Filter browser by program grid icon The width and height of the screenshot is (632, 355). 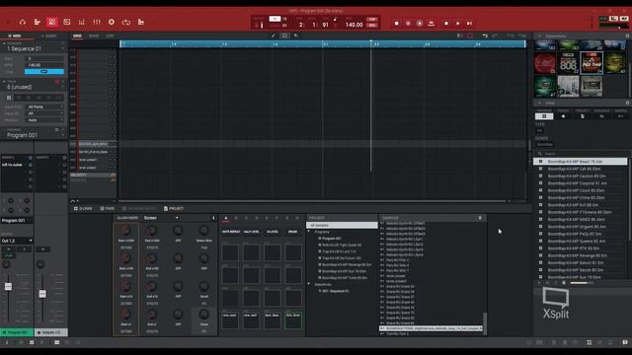coord(544,116)
